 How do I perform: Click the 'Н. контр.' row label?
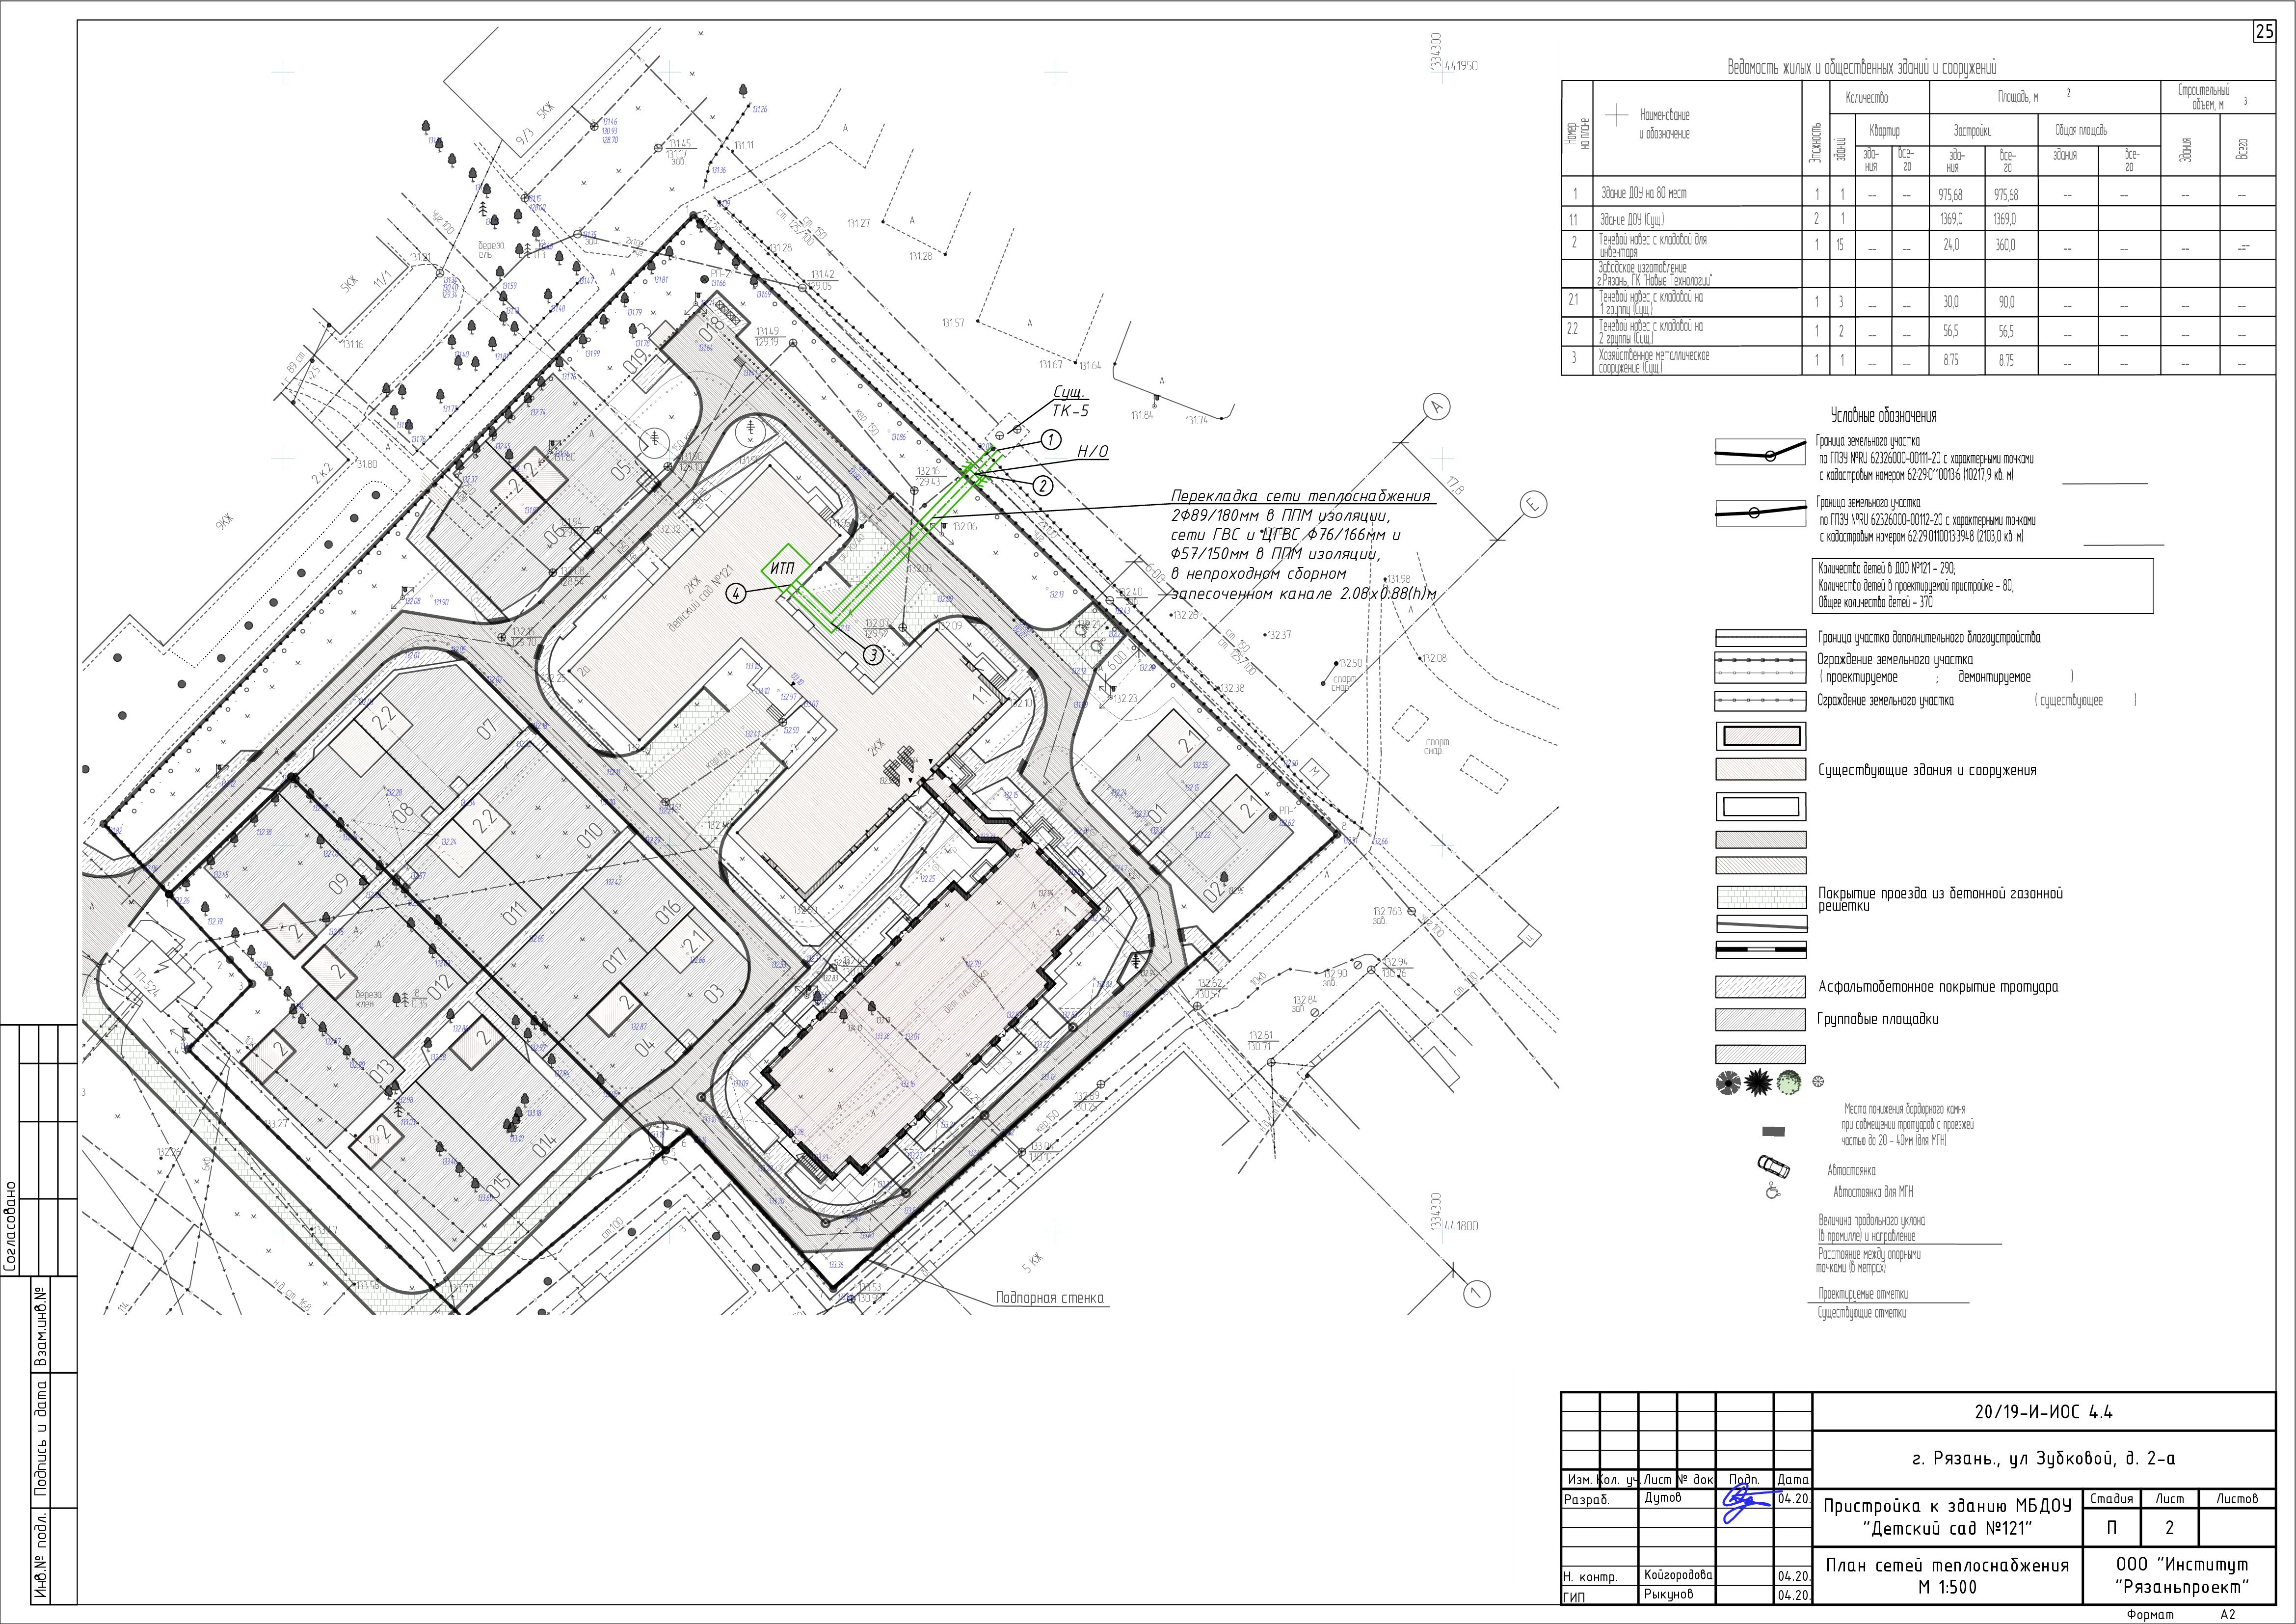[x=1590, y=1577]
